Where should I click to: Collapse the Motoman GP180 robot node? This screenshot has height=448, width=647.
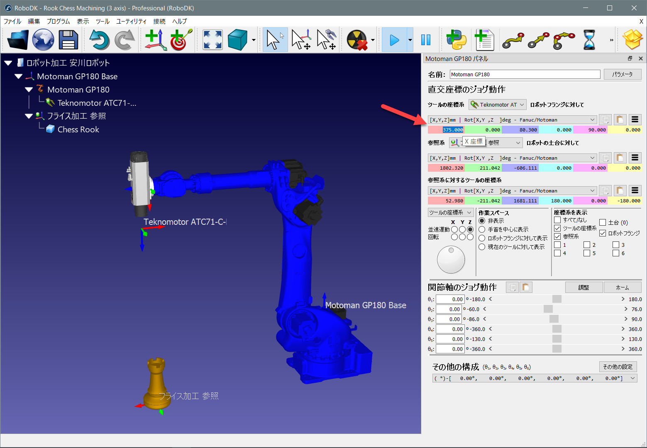tap(29, 90)
